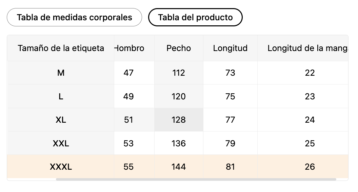This screenshot has width=358, height=192.
Task: Select the highlighted XXXL size row label
Action: pos(61,167)
